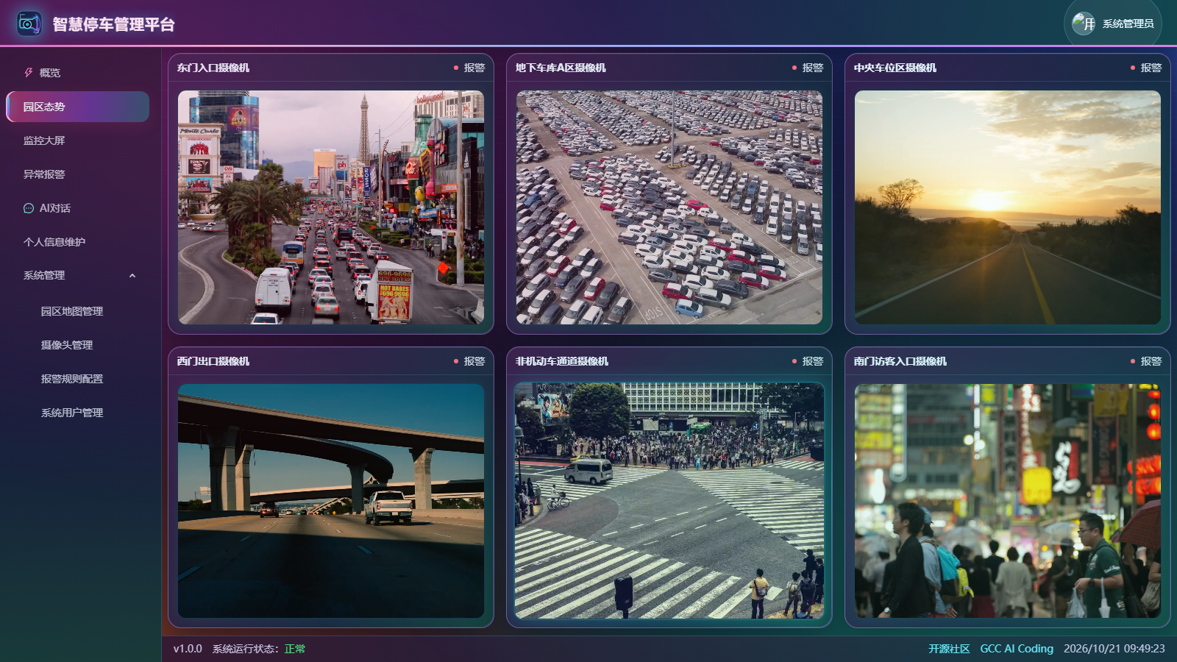Open 报警规则配置 submenu item
The height and width of the screenshot is (662, 1177).
(x=78, y=379)
